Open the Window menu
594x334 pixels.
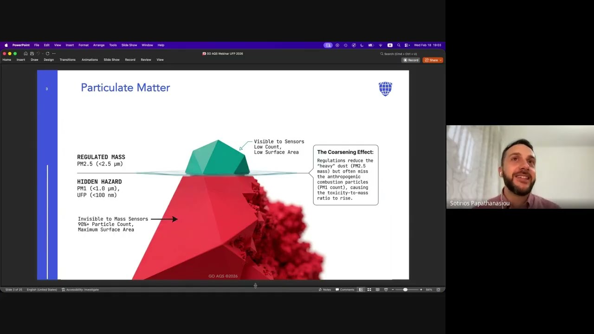147,45
